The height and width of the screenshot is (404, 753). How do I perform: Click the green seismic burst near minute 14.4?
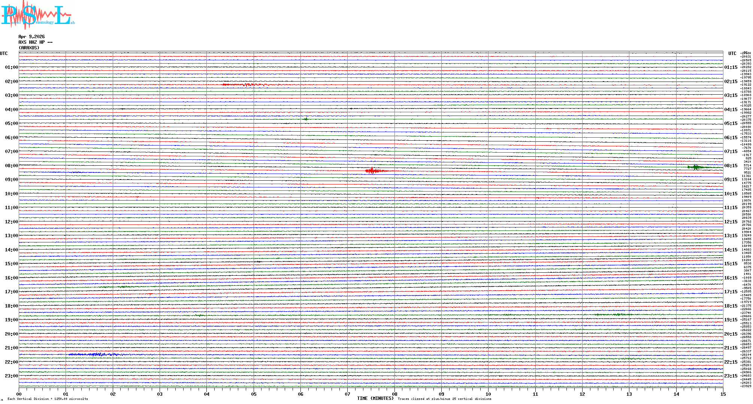[x=696, y=167]
